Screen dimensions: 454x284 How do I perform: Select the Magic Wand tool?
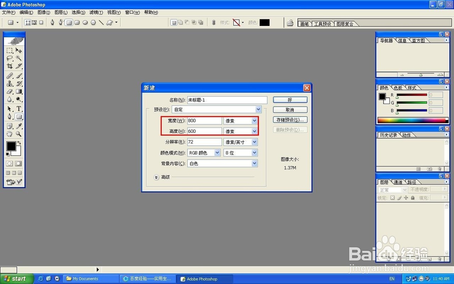coord(19,58)
